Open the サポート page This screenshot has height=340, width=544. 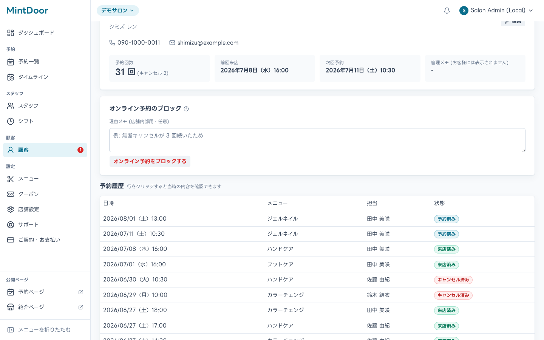[x=45, y=225]
